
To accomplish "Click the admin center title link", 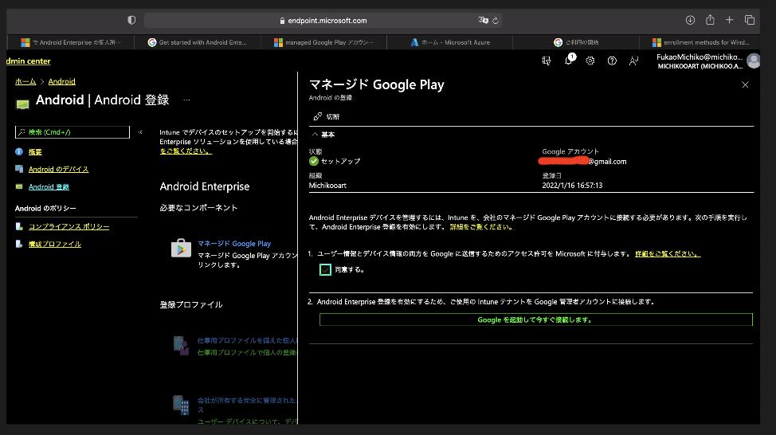I will coord(28,61).
